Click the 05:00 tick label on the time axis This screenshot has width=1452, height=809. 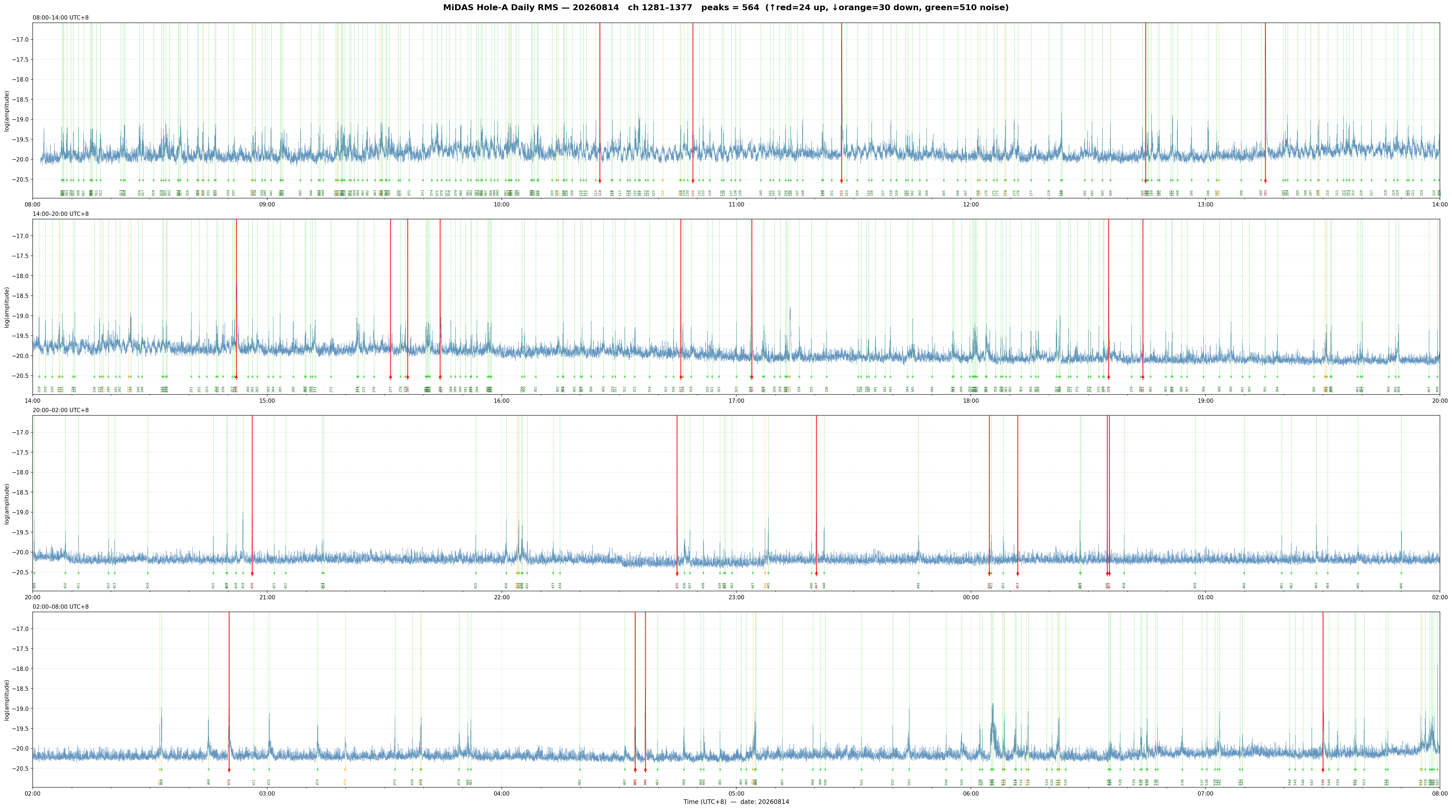tap(736, 794)
